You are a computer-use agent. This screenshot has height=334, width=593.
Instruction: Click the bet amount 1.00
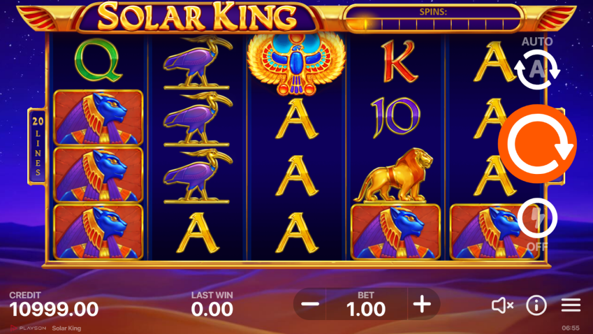(x=366, y=309)
